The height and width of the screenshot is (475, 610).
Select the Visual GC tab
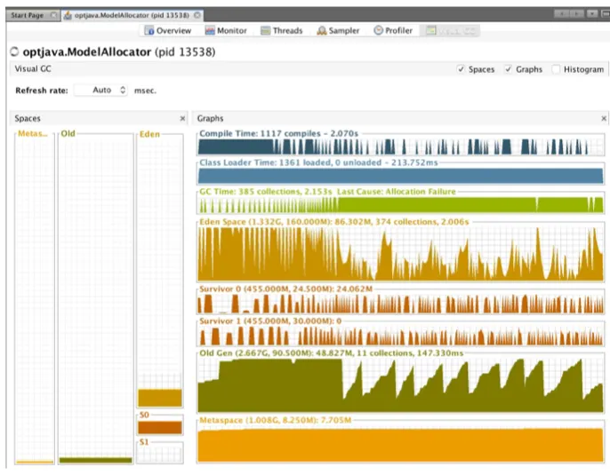point(451,31)
